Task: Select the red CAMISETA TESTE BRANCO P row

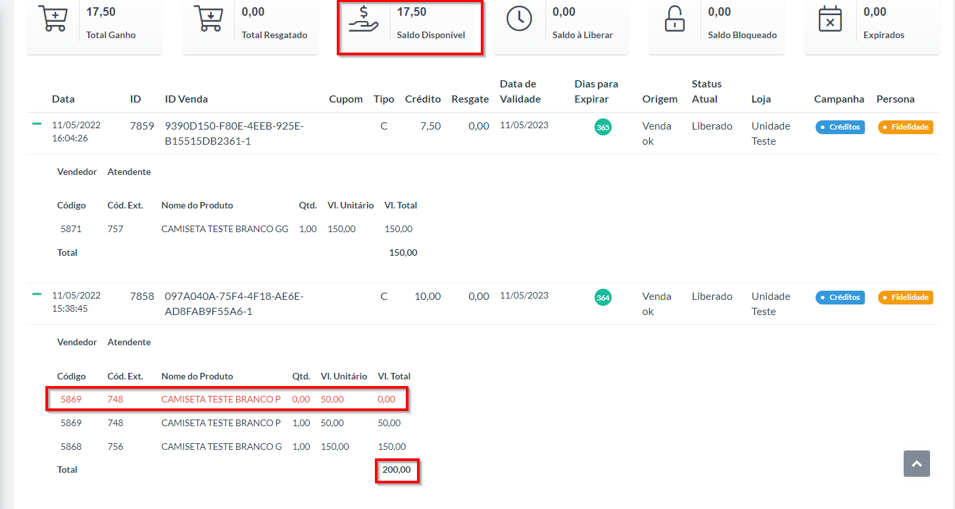Action: [x=221, y=399]
